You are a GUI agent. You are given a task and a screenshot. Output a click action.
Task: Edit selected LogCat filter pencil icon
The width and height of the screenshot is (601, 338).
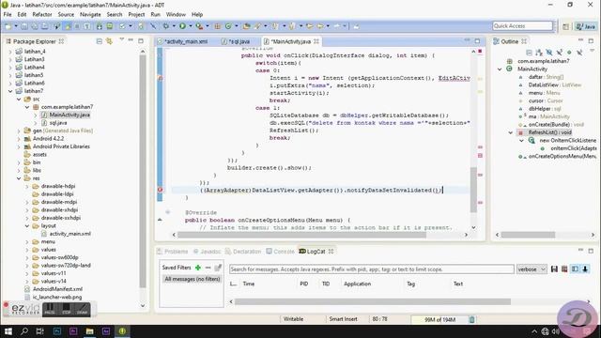point(218,268)
